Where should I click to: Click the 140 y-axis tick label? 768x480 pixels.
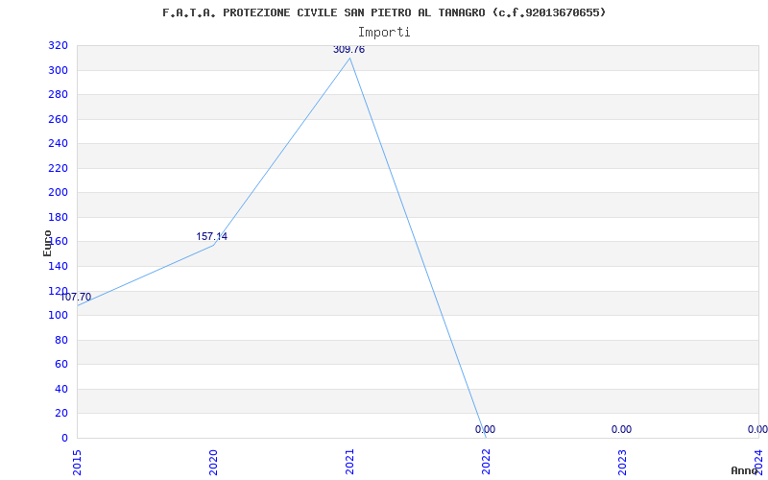(58, 267)
